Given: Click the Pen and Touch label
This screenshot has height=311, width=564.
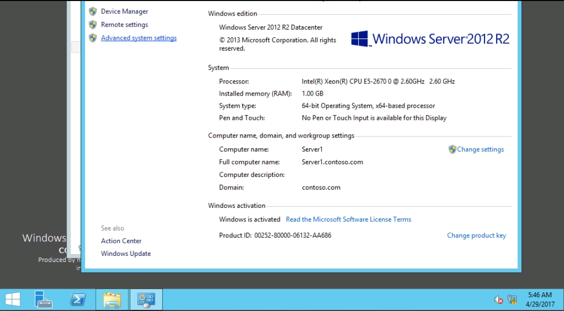Looking at the screenshot, I should tap(242, 118).
